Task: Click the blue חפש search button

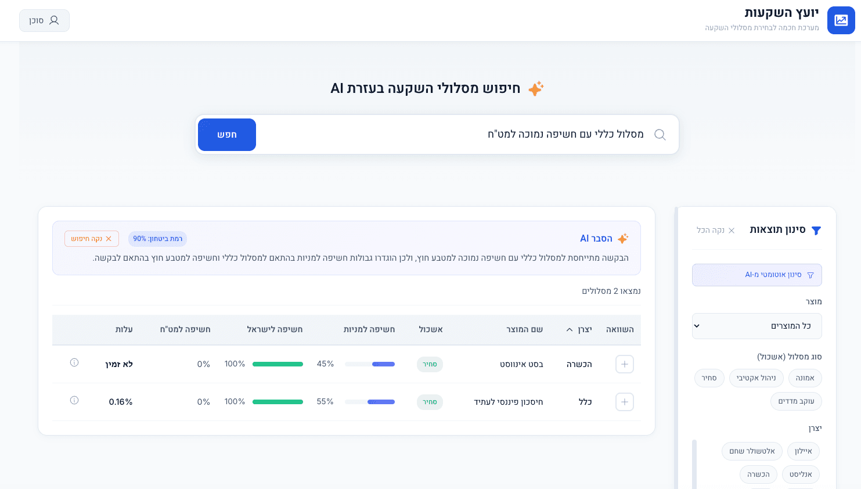Action: [227, 135]
